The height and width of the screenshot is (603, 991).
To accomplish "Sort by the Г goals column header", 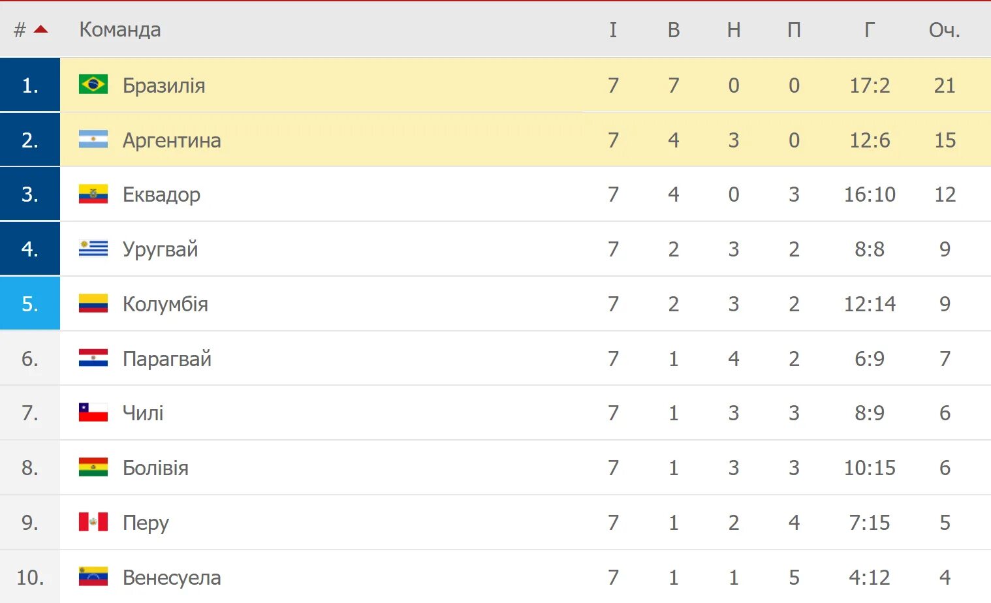I will point(870,30).
